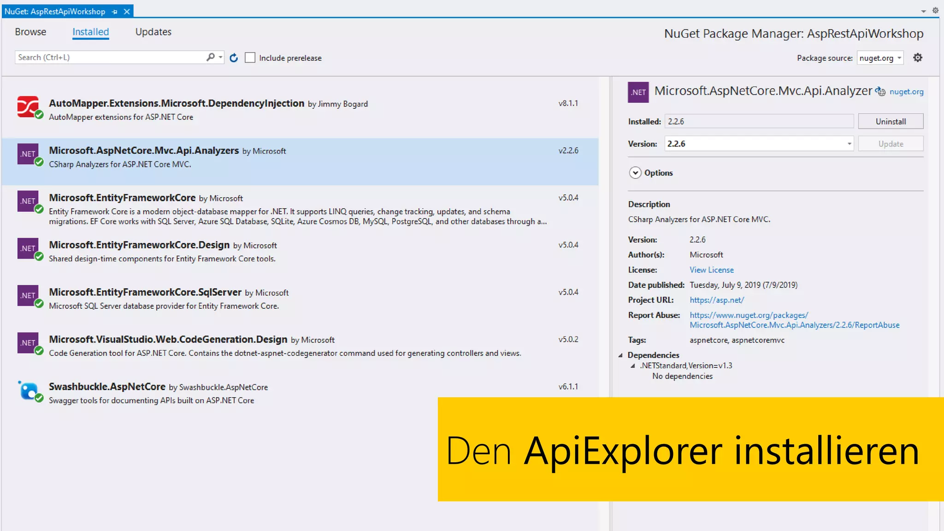
Task: Open the tab overflow dropdown arrow
Action: click(x=924, y=11)
